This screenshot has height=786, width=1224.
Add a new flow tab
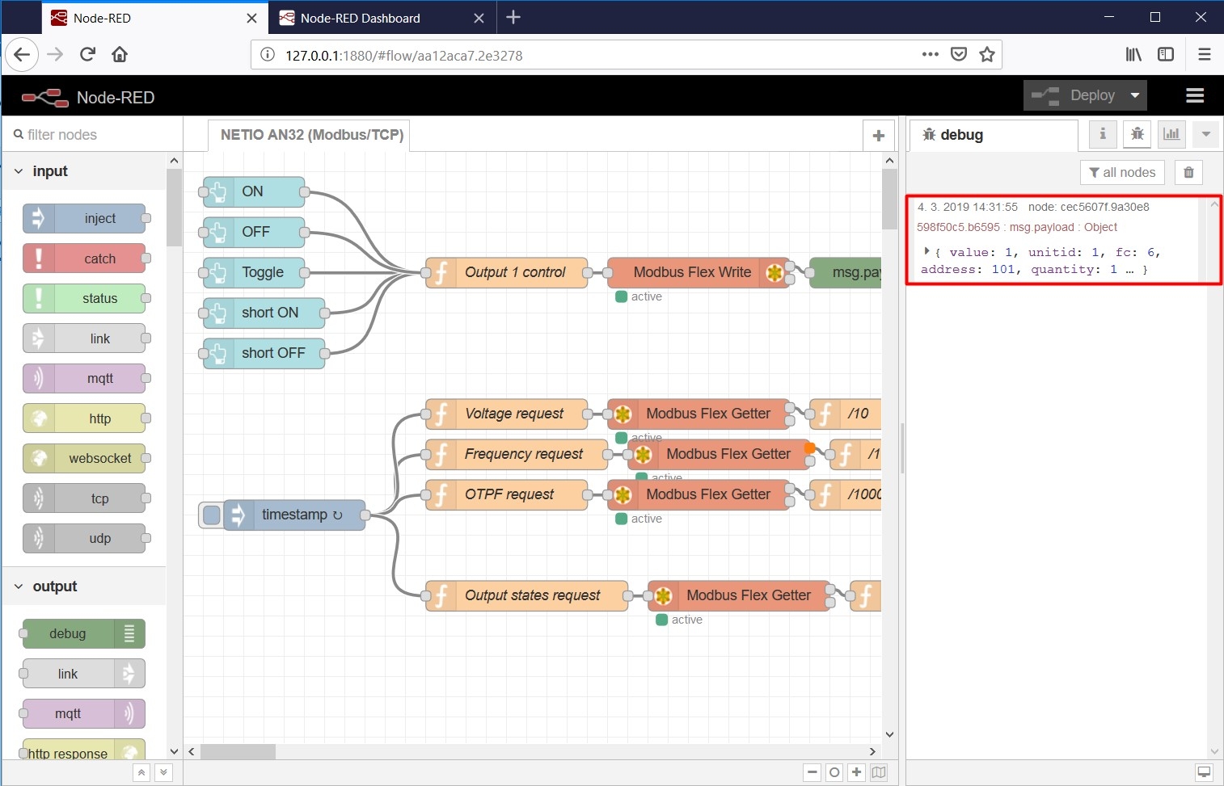click(x=879, y=136)
